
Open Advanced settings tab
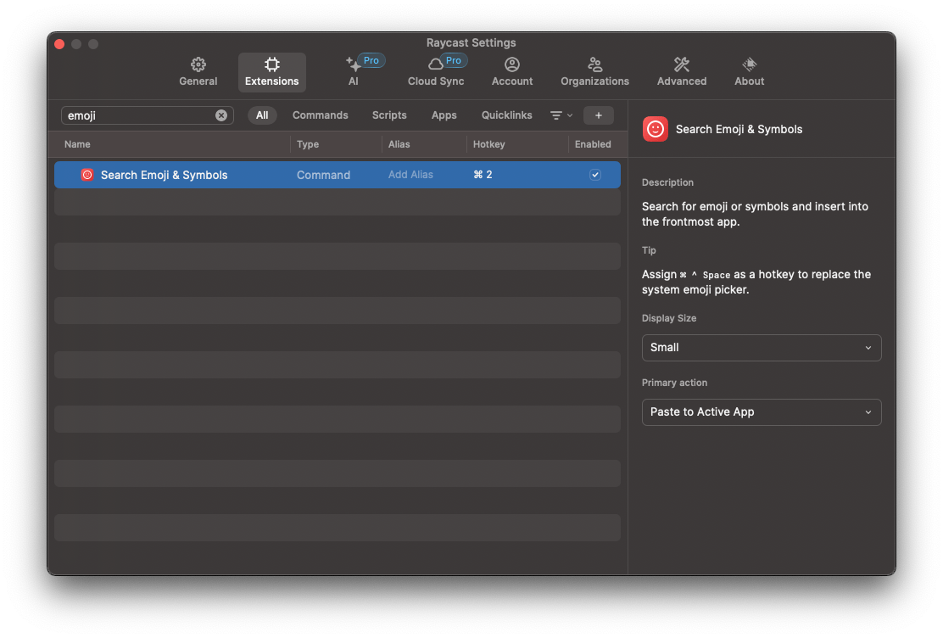[682, 72]
